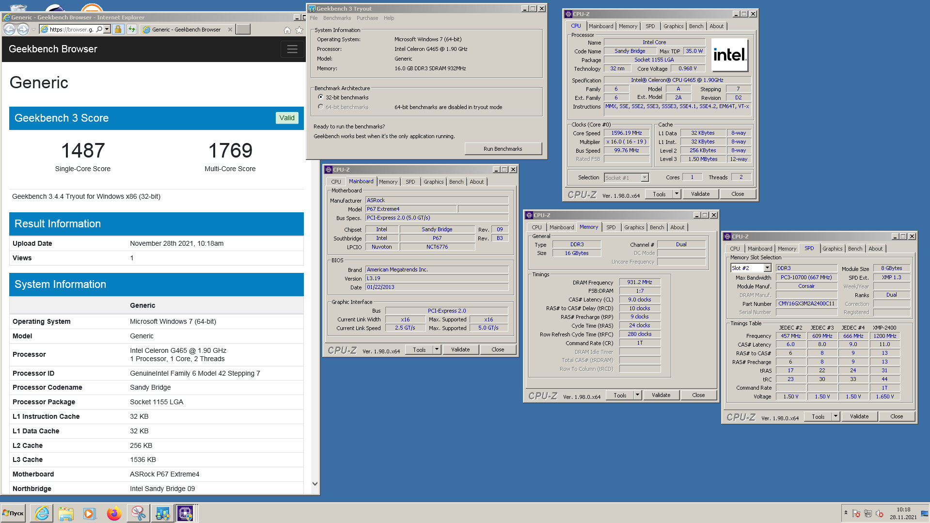Go forward in Internet Explorer

tap(23, 30)
